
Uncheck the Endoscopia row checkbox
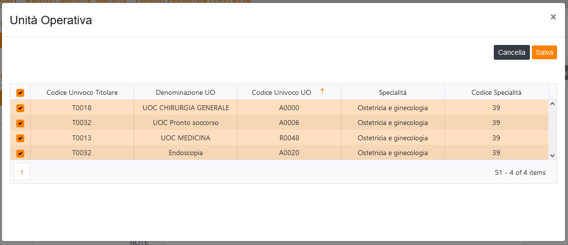pos(20,153)
